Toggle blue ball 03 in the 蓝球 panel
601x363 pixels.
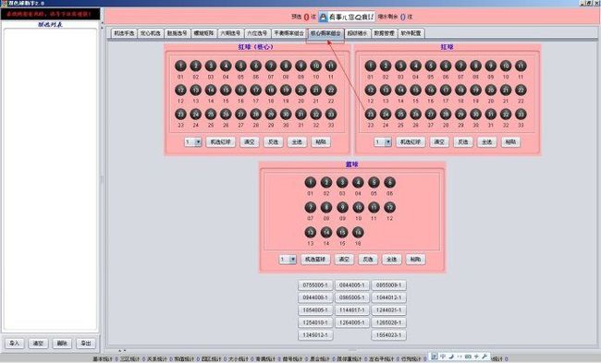click(x=342, y=182)
